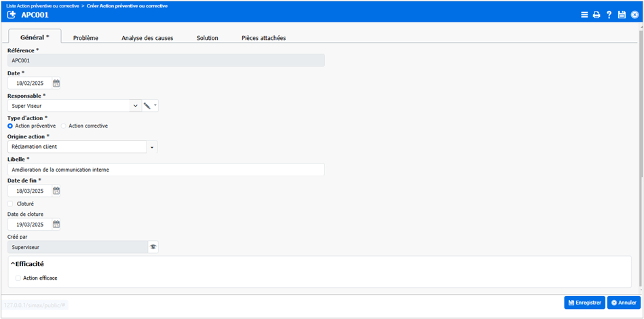Open calendar picker for Date de cloture
This screenshot has width=644, height=319.
pyautogui.click(x=56, y=224)
